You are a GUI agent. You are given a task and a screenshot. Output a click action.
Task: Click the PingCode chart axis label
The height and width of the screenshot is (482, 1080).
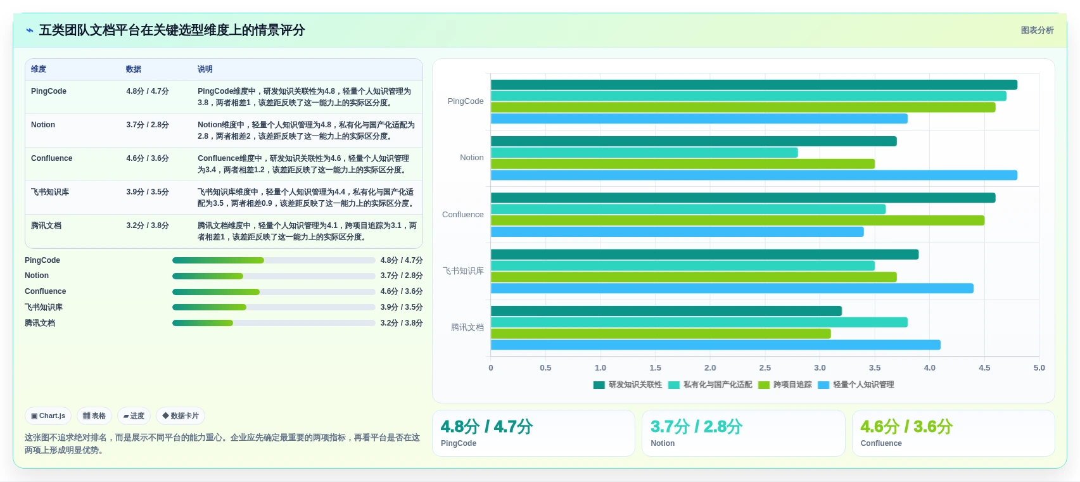coord(466,101)
